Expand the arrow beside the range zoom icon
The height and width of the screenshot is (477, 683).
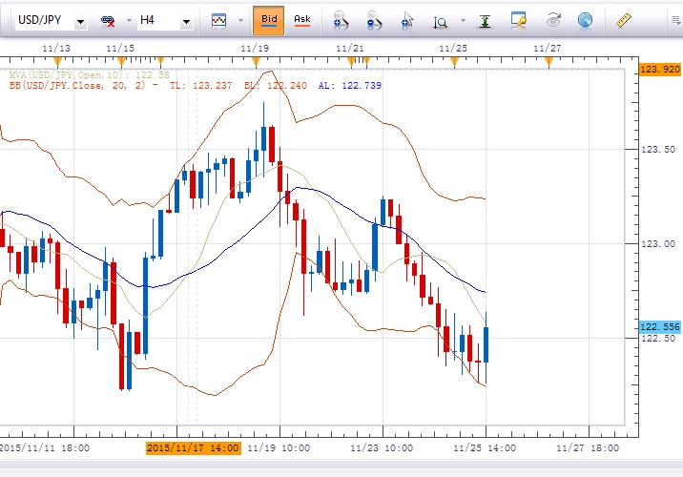[x=463, y=20]
